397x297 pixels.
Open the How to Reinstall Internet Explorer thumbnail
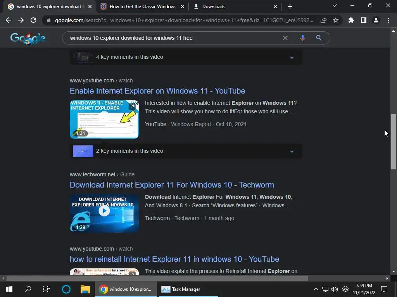pos(104,272)
